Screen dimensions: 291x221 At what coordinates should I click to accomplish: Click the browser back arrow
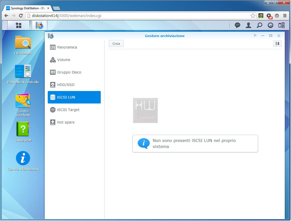pyautogui.click(x=6, y=15)
